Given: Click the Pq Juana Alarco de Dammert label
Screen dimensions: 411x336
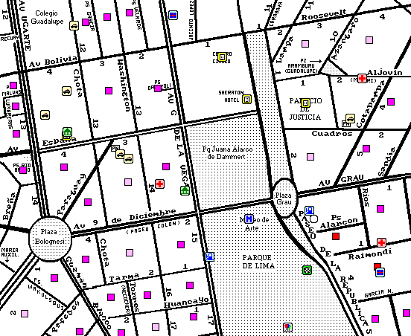Looking at the screenshot, I should (x=228, y=153).
